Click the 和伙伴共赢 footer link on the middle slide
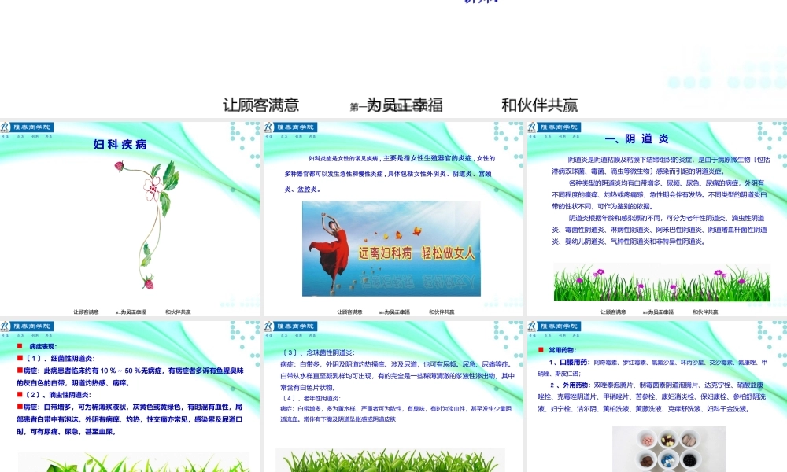 coord(442,310)
